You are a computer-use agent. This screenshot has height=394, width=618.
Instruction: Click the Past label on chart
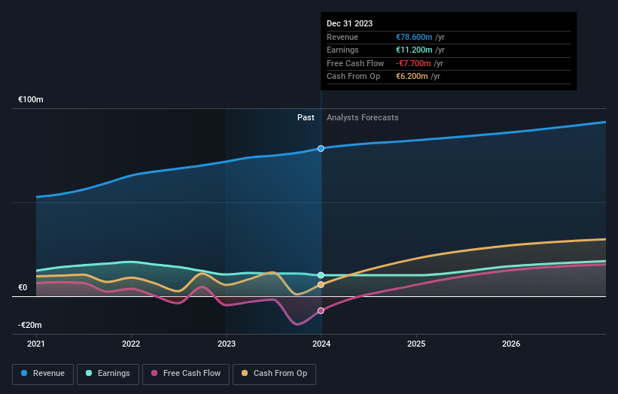click(306, 117)
